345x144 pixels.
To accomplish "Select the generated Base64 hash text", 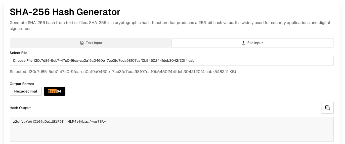I will [x=60, y=122].
